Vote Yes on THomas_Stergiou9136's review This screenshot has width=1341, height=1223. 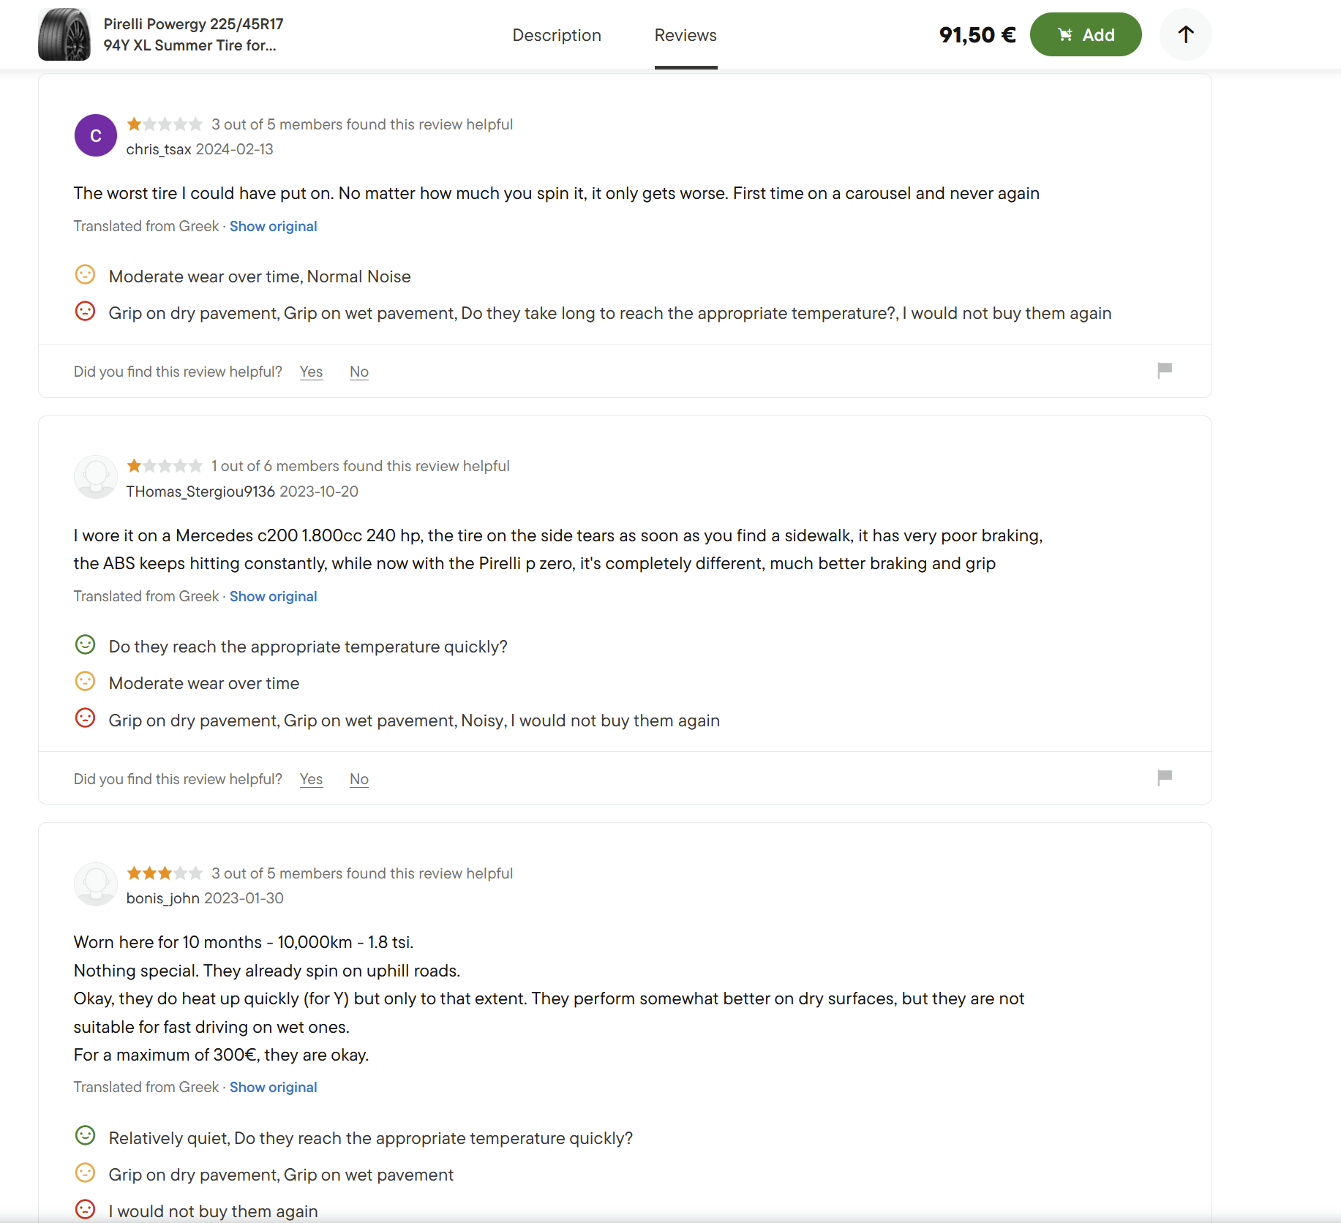[x=311, y=779]
